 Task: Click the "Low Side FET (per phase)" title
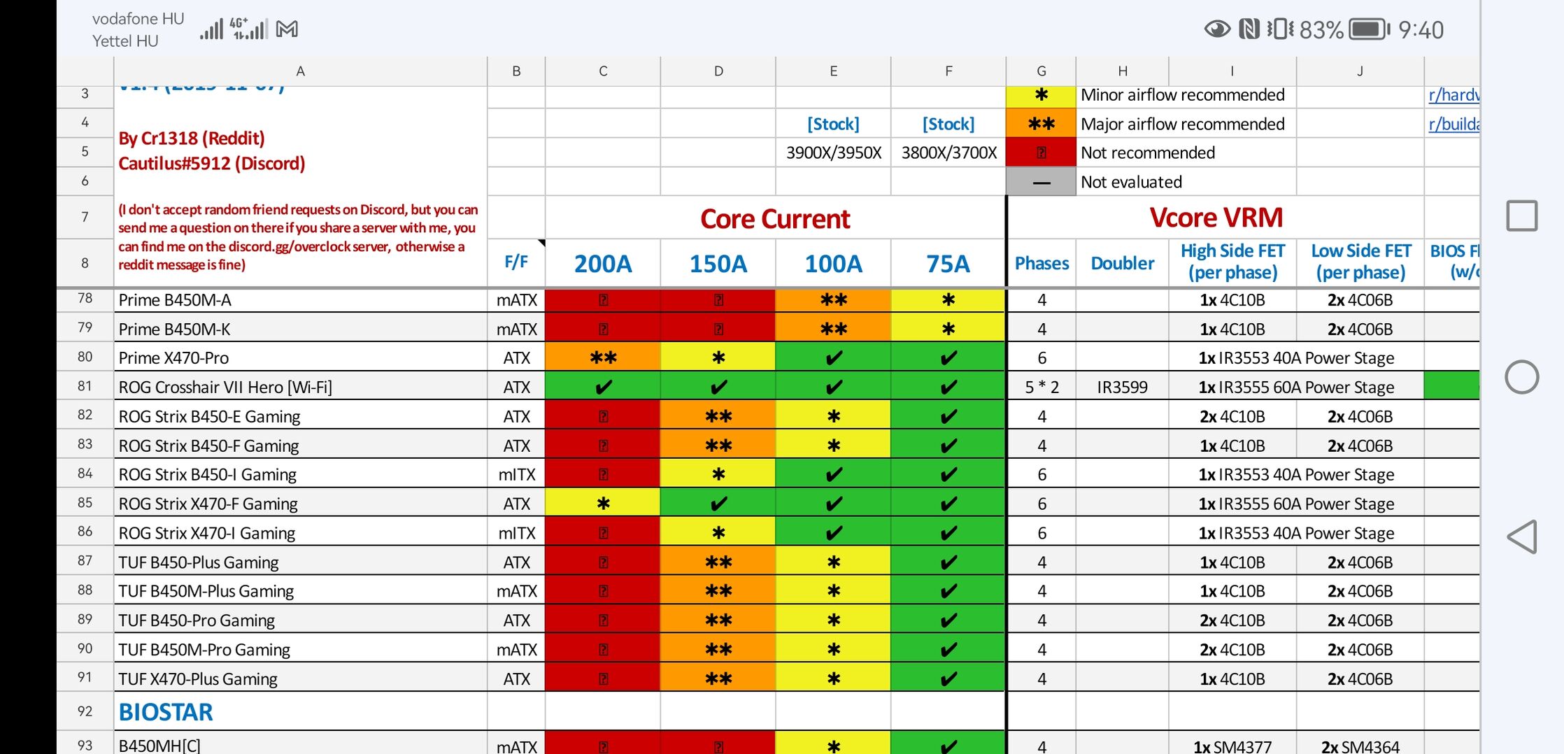click(x=1360, y=262)
